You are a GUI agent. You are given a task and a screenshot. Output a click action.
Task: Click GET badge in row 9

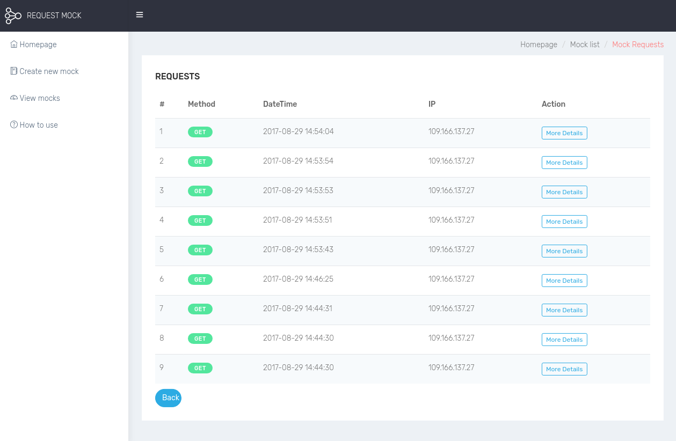200,368
